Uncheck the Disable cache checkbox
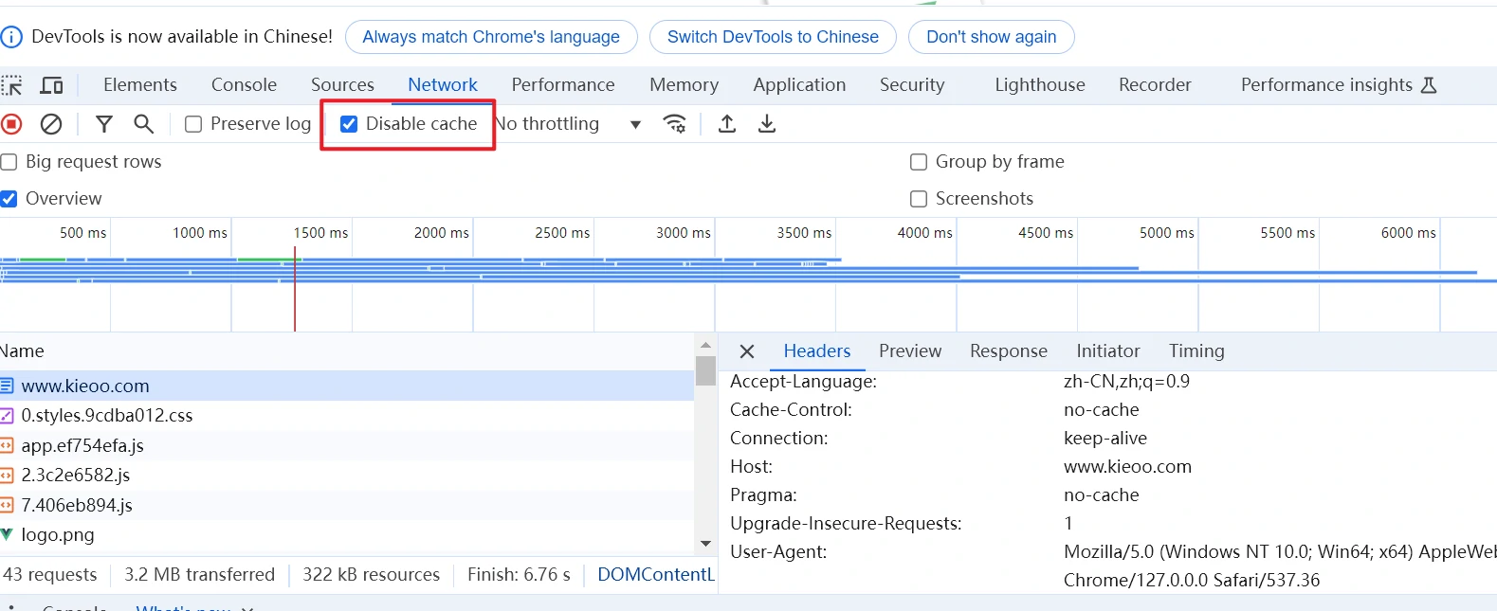The height and width of the screenshot is (611, 1497). (x=349, y=124)
